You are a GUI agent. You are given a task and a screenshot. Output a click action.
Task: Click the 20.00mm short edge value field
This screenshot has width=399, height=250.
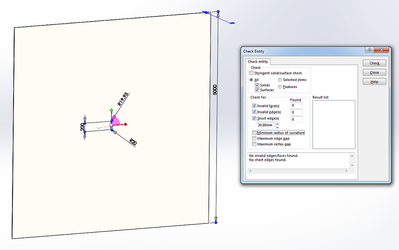(x=266, y=125)
